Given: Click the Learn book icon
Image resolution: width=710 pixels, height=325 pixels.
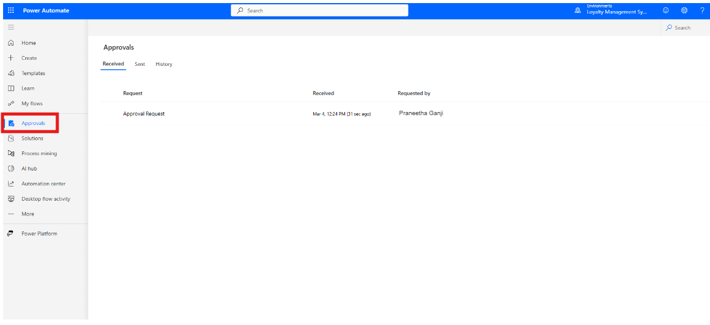Looking at the screenshot, I should pyautogui.click(x=11, y=89).
